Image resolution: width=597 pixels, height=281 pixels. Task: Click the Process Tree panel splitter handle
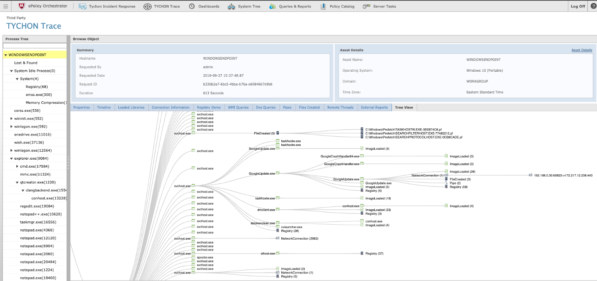pyautogui.click(x=68, y=162)
